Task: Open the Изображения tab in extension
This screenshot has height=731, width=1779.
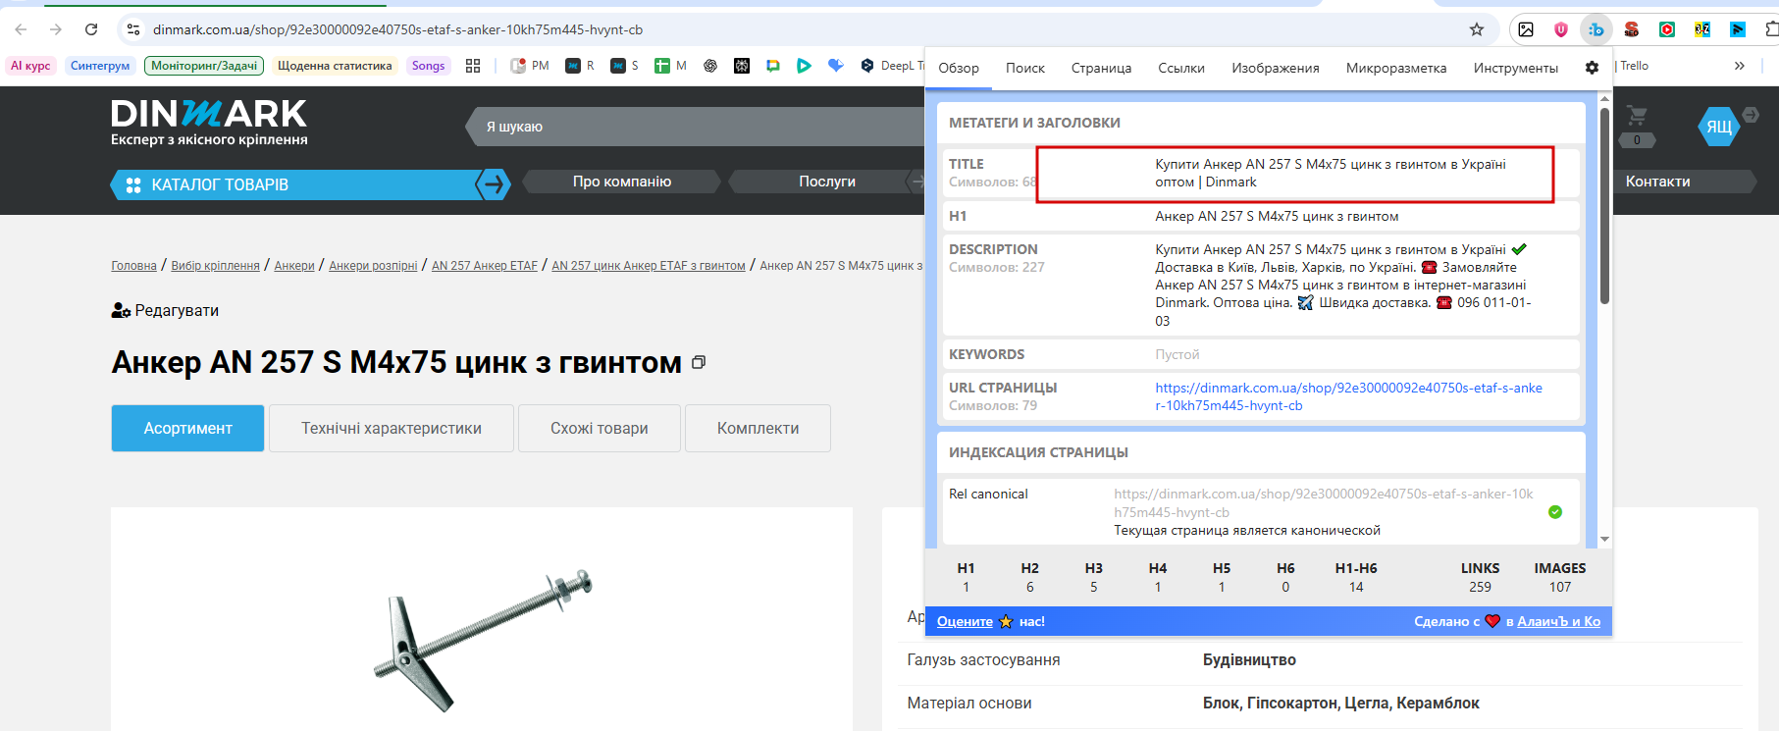Action: click(x=1276, y=68)
